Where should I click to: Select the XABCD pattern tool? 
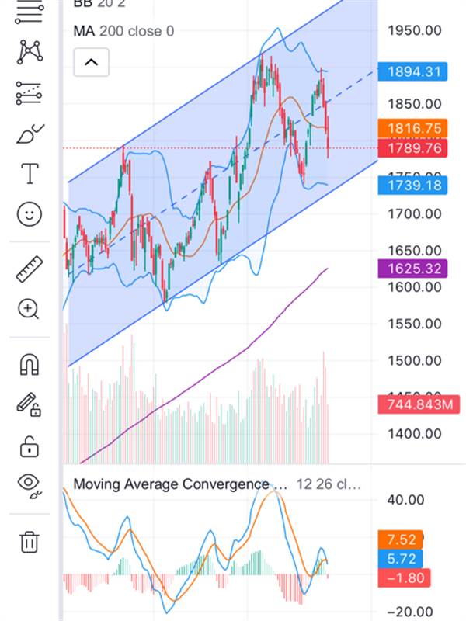click(x=29, y=51)
